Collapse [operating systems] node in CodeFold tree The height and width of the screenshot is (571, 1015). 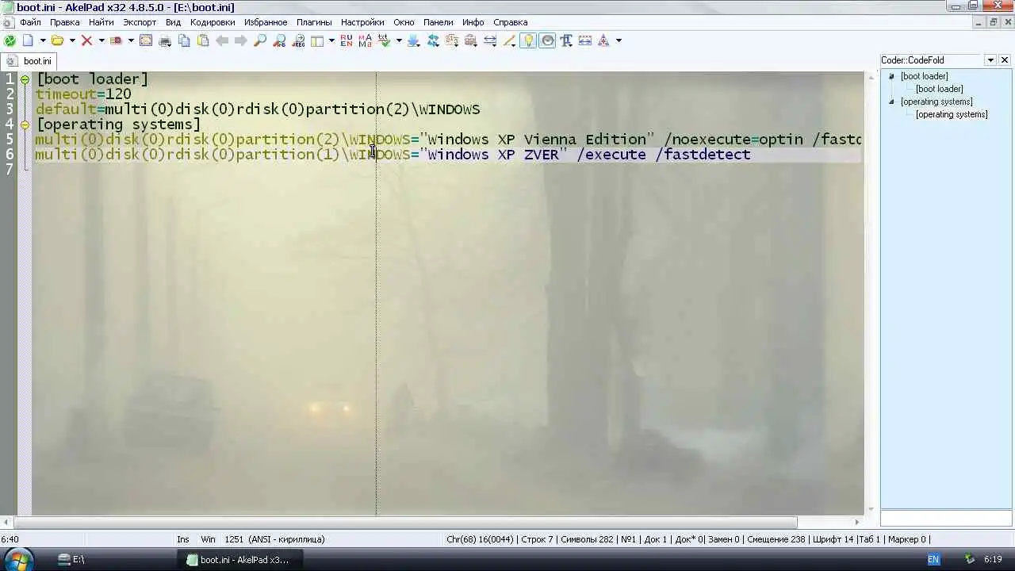tap(891, 102)
